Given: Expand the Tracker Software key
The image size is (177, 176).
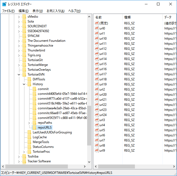Looking at the screenshot, I should (x=19, y=162).
